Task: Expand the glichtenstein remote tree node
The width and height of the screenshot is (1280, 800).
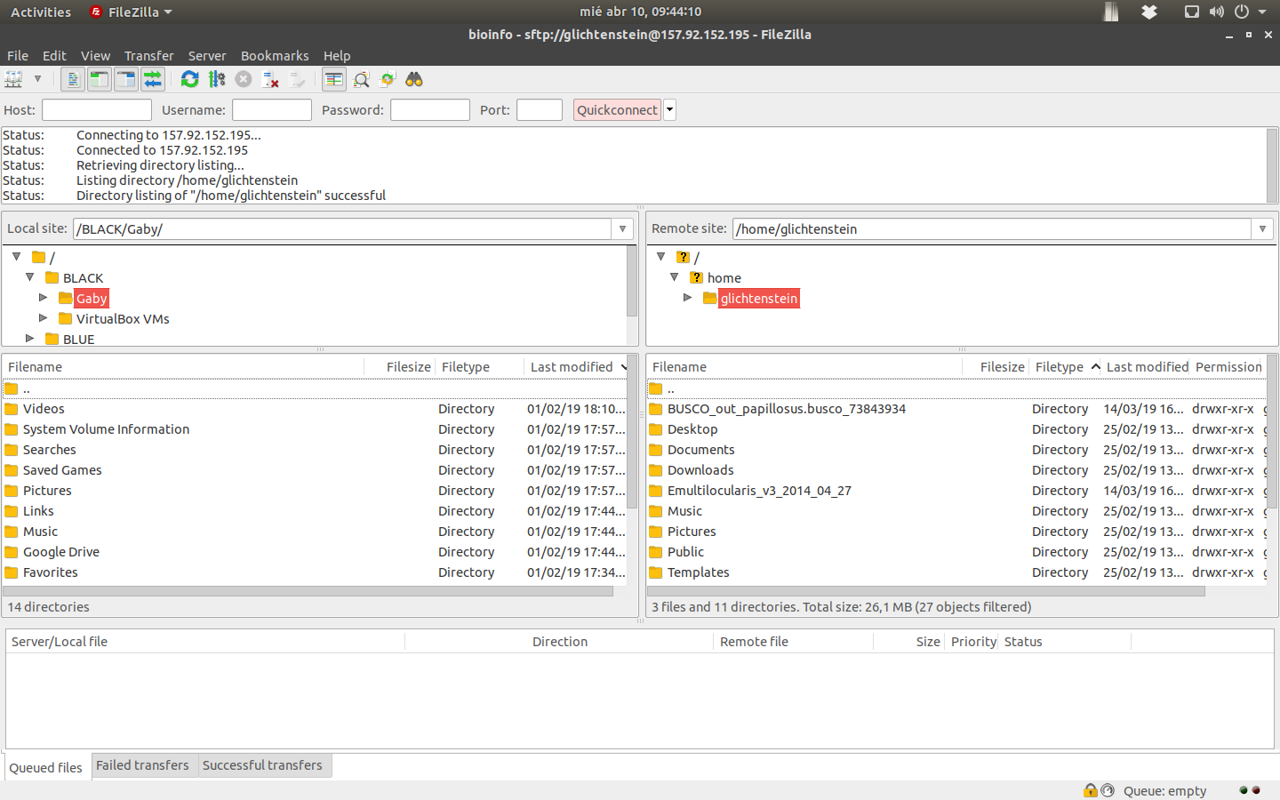Action: pos(687,298)
